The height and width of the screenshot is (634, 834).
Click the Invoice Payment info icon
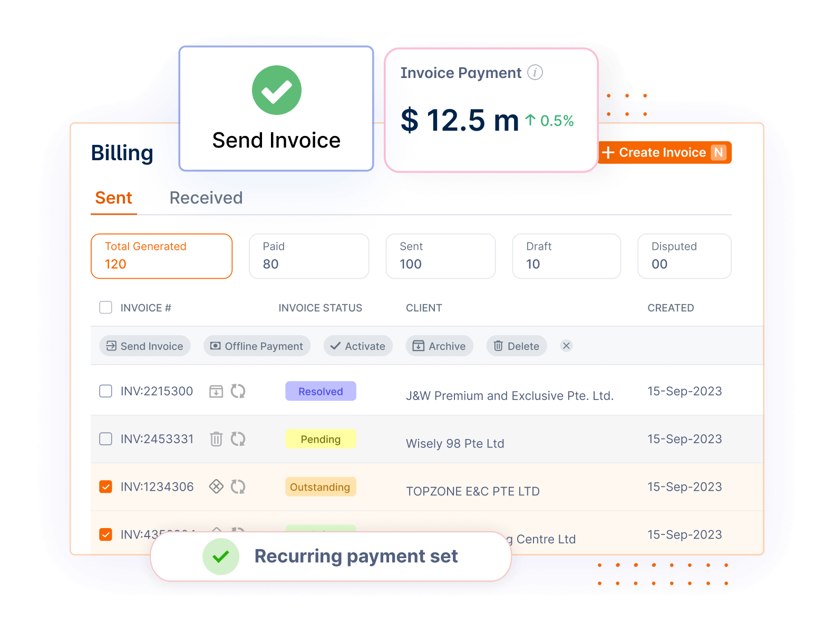[x=535, y=72]
